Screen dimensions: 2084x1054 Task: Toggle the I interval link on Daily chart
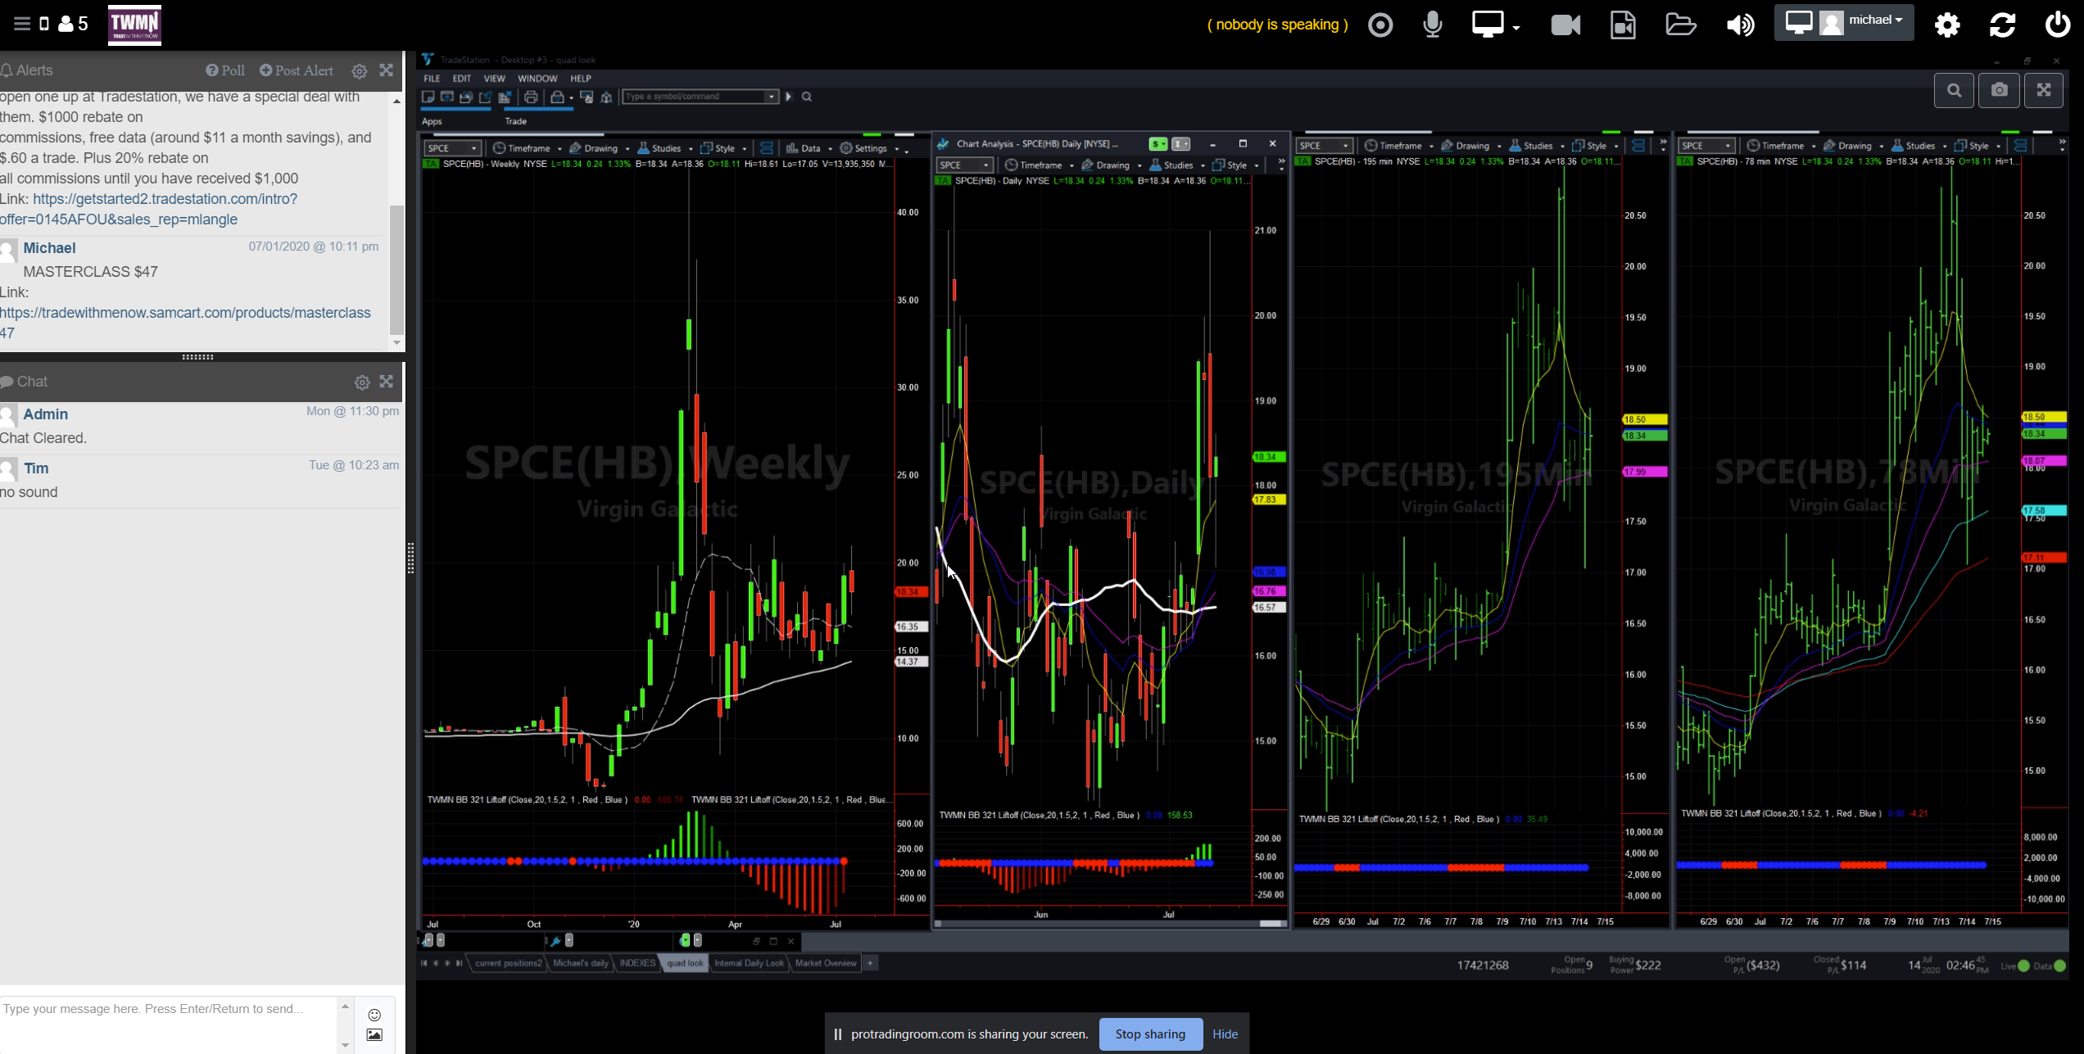click(1180, 144)
